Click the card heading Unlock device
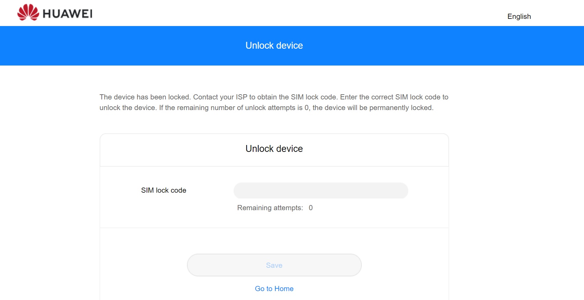This screenshot has height=300, width=584. pyautogui.click(x=274, y=149)
